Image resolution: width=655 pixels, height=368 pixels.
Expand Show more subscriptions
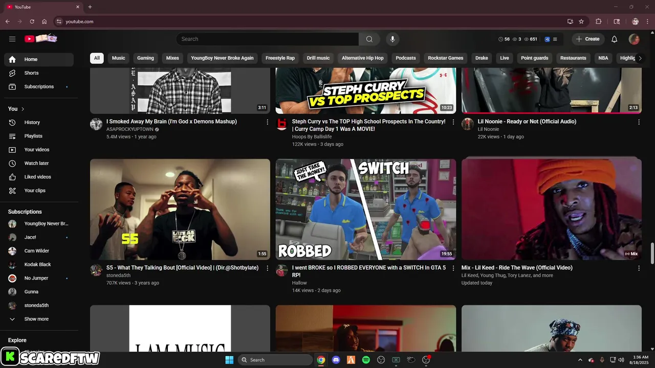click(x=39, y=319)
